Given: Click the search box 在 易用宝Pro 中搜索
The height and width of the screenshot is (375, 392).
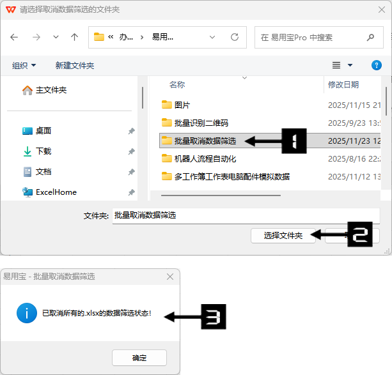Looking at the screenshot, I should click(x=318, y=38).
